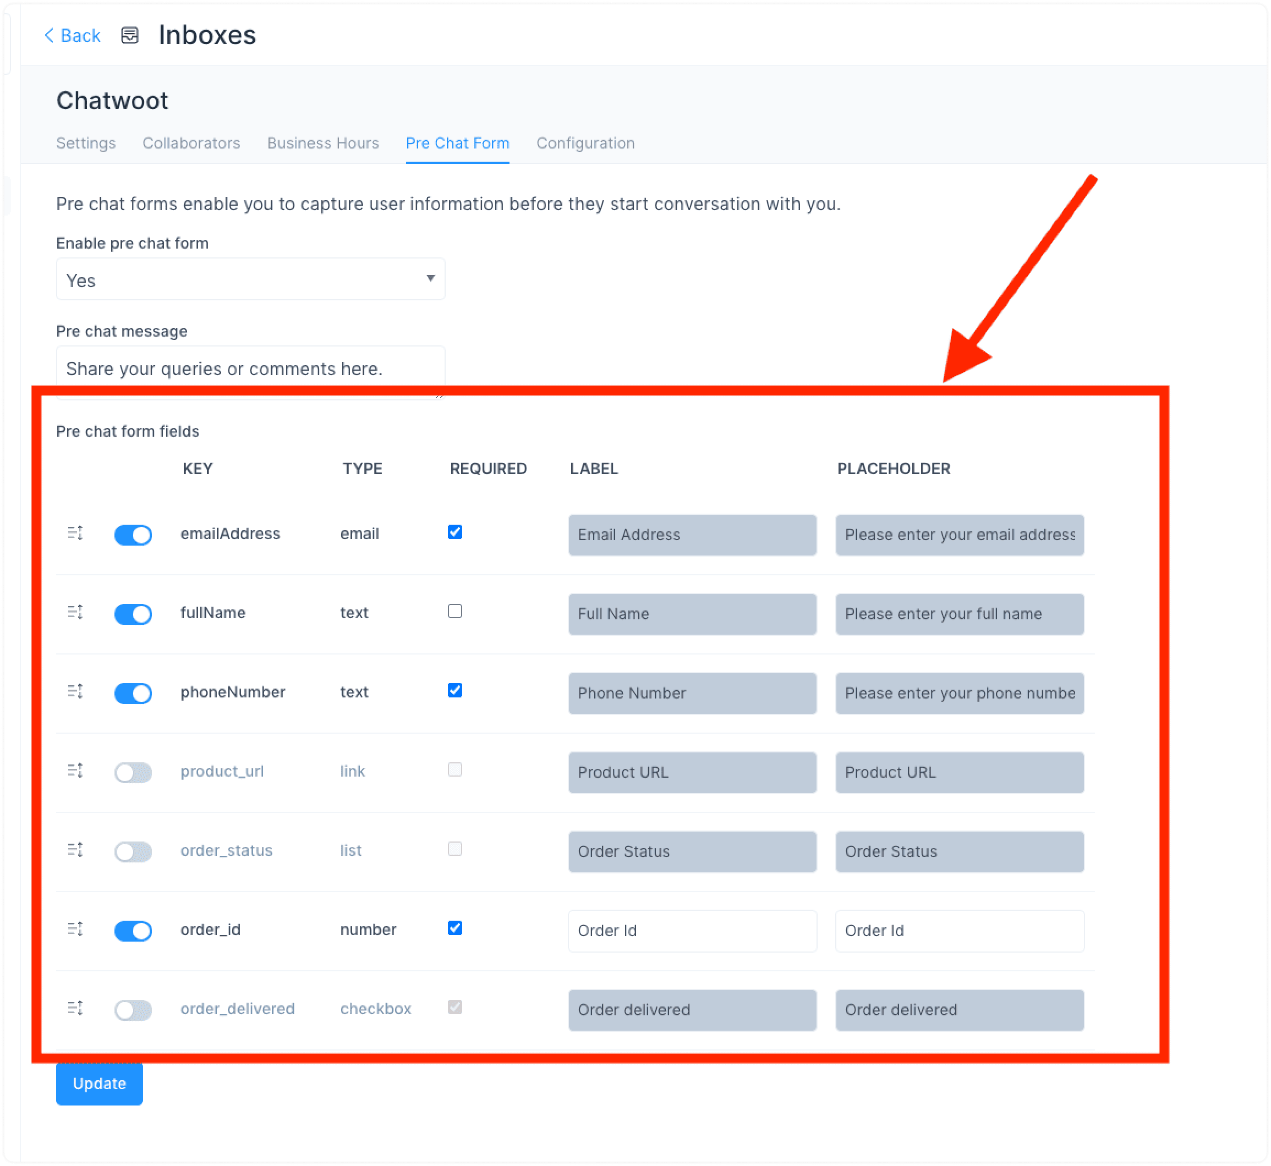The image size is (1271, 1166).
Task: Edit the Order Id placeholder field
Action: coord(960,931)
